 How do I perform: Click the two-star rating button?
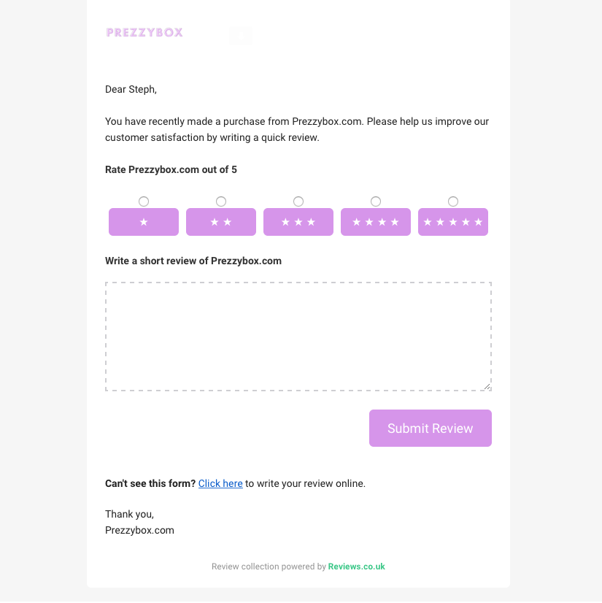tap(221, 222)
